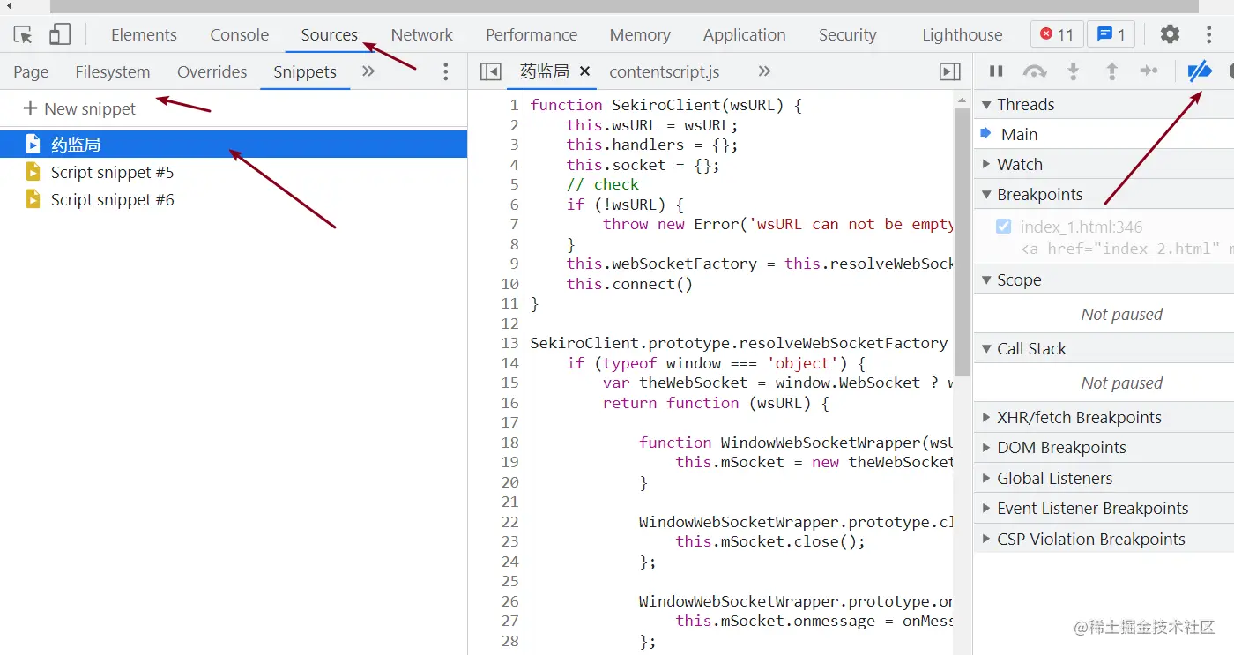This screenshot has height=655, width=1234.
Task: Select Script snippet #6 in the list
Action: (234, 200)
